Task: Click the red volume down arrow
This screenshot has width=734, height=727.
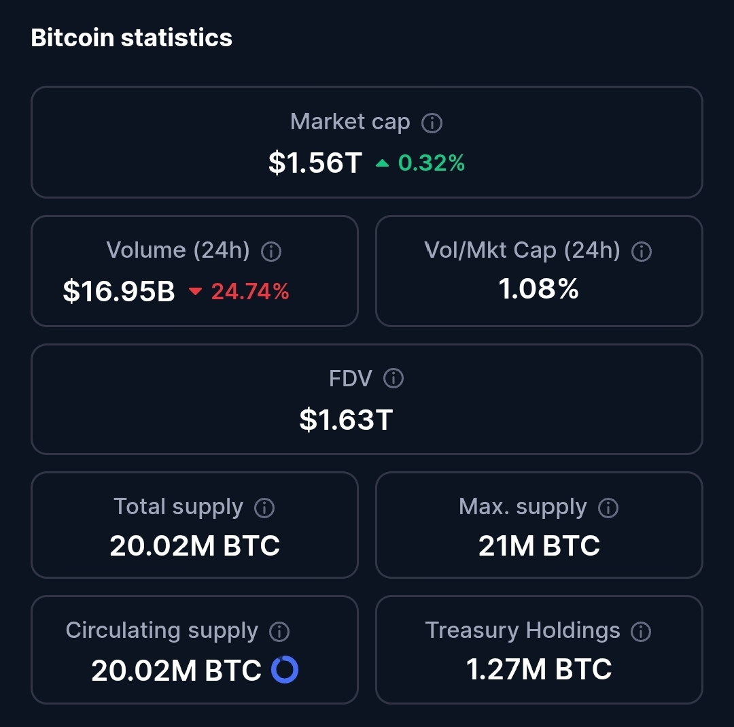Action: [196, 292]
